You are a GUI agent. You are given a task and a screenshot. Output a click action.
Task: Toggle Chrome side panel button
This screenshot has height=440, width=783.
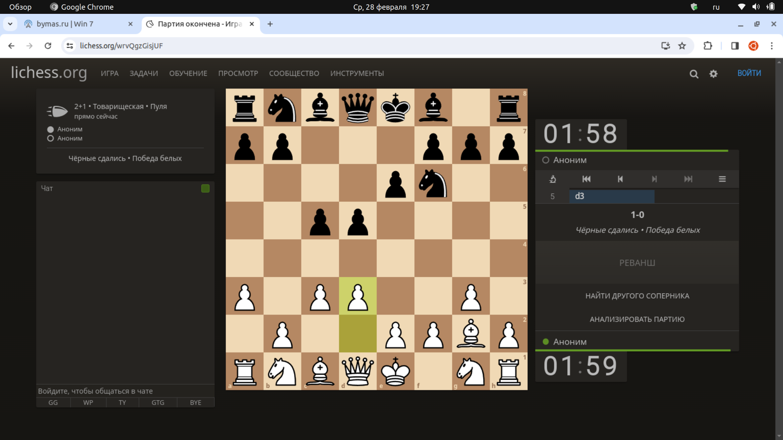coord(735,46)
